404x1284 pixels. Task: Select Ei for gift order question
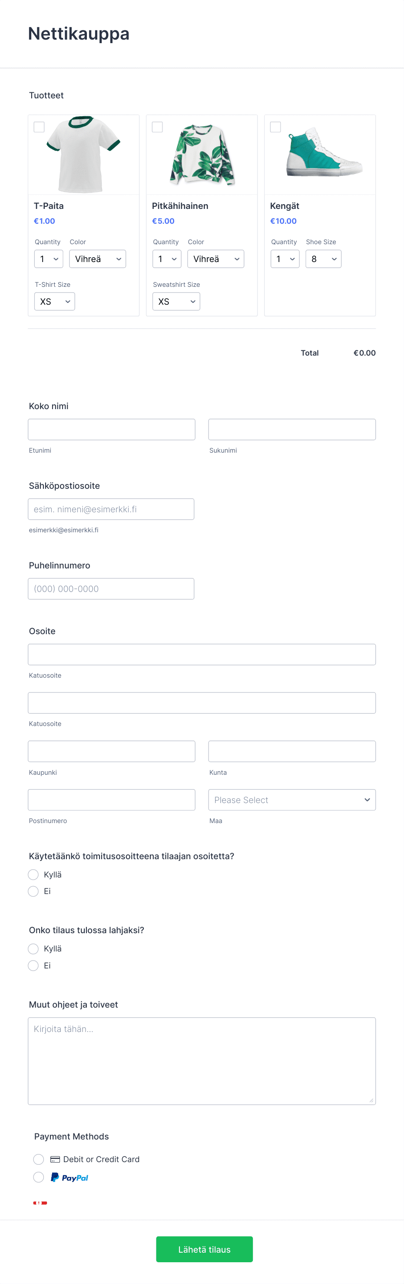[33, 965]
